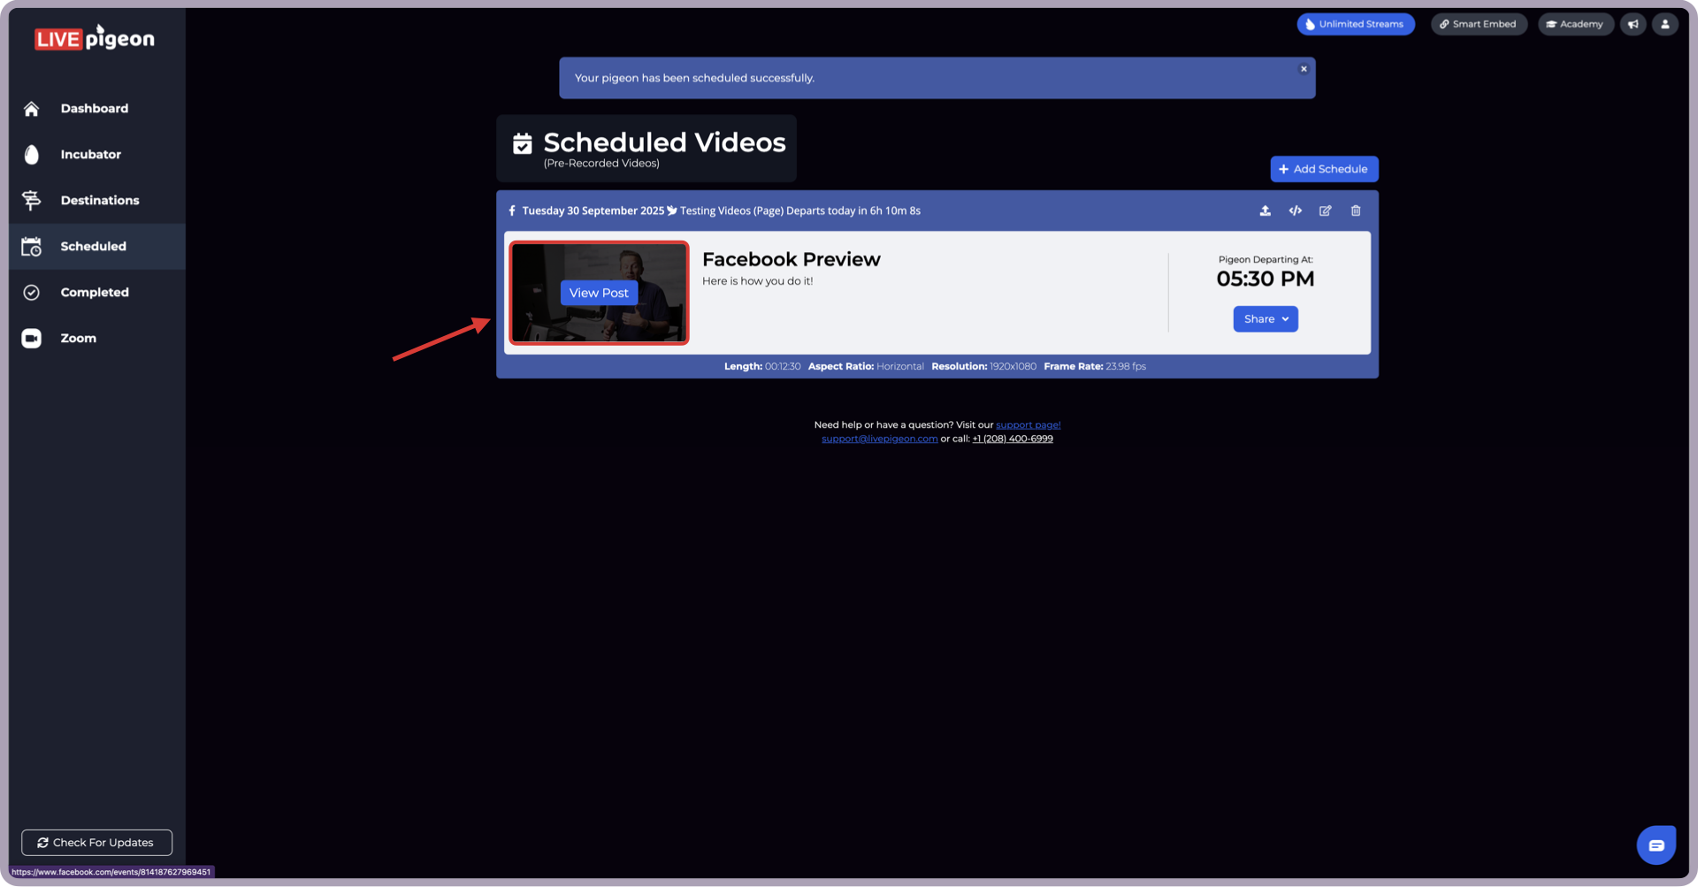
Task: Click the Facebook Preview video thumbnail
Action: [x=599, y=293]
